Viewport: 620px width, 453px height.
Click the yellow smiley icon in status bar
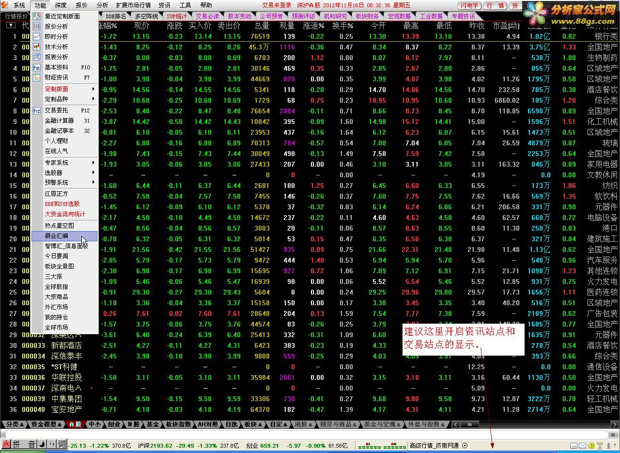[591, 445]
